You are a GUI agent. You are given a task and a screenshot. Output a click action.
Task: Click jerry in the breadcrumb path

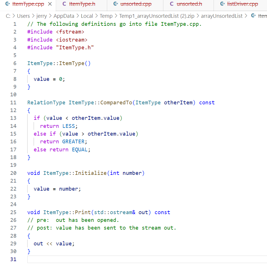(x=41, y=16)
